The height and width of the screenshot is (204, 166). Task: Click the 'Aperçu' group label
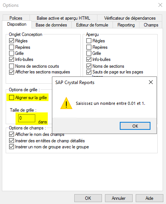pos(92,34)
